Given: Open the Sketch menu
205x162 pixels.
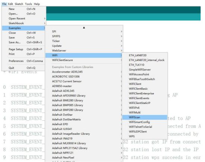Looking at the screenshot, I should coord(19,4).
